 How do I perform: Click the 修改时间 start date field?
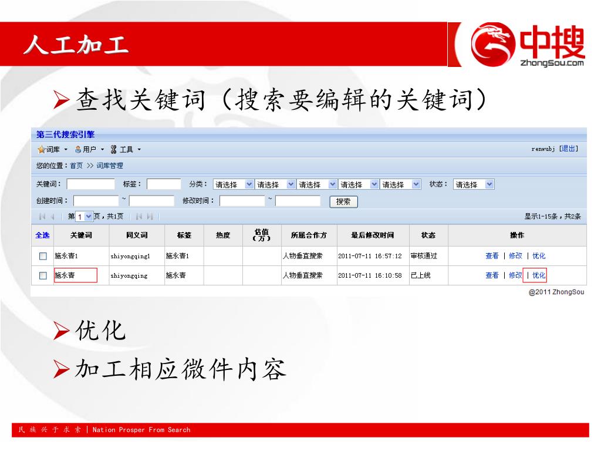242,201
